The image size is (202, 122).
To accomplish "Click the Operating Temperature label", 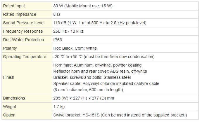I will pyautogui.click(x=25, y=57).
